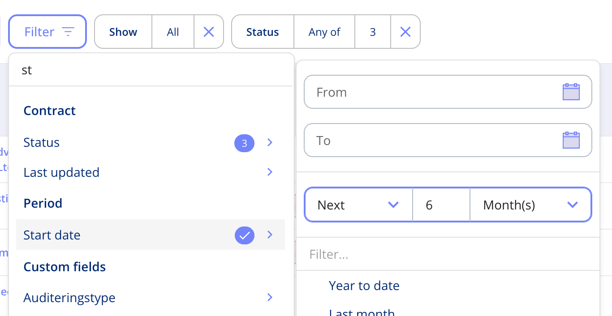Screen dimensions: 612x316
Task: Click the Custom fields section heading
Action: pos(65,267)
